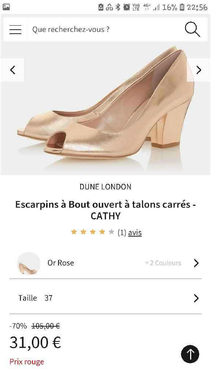The image size is (211, 375).
Task: Open the hamburger navigation menu
Action: 15,29
